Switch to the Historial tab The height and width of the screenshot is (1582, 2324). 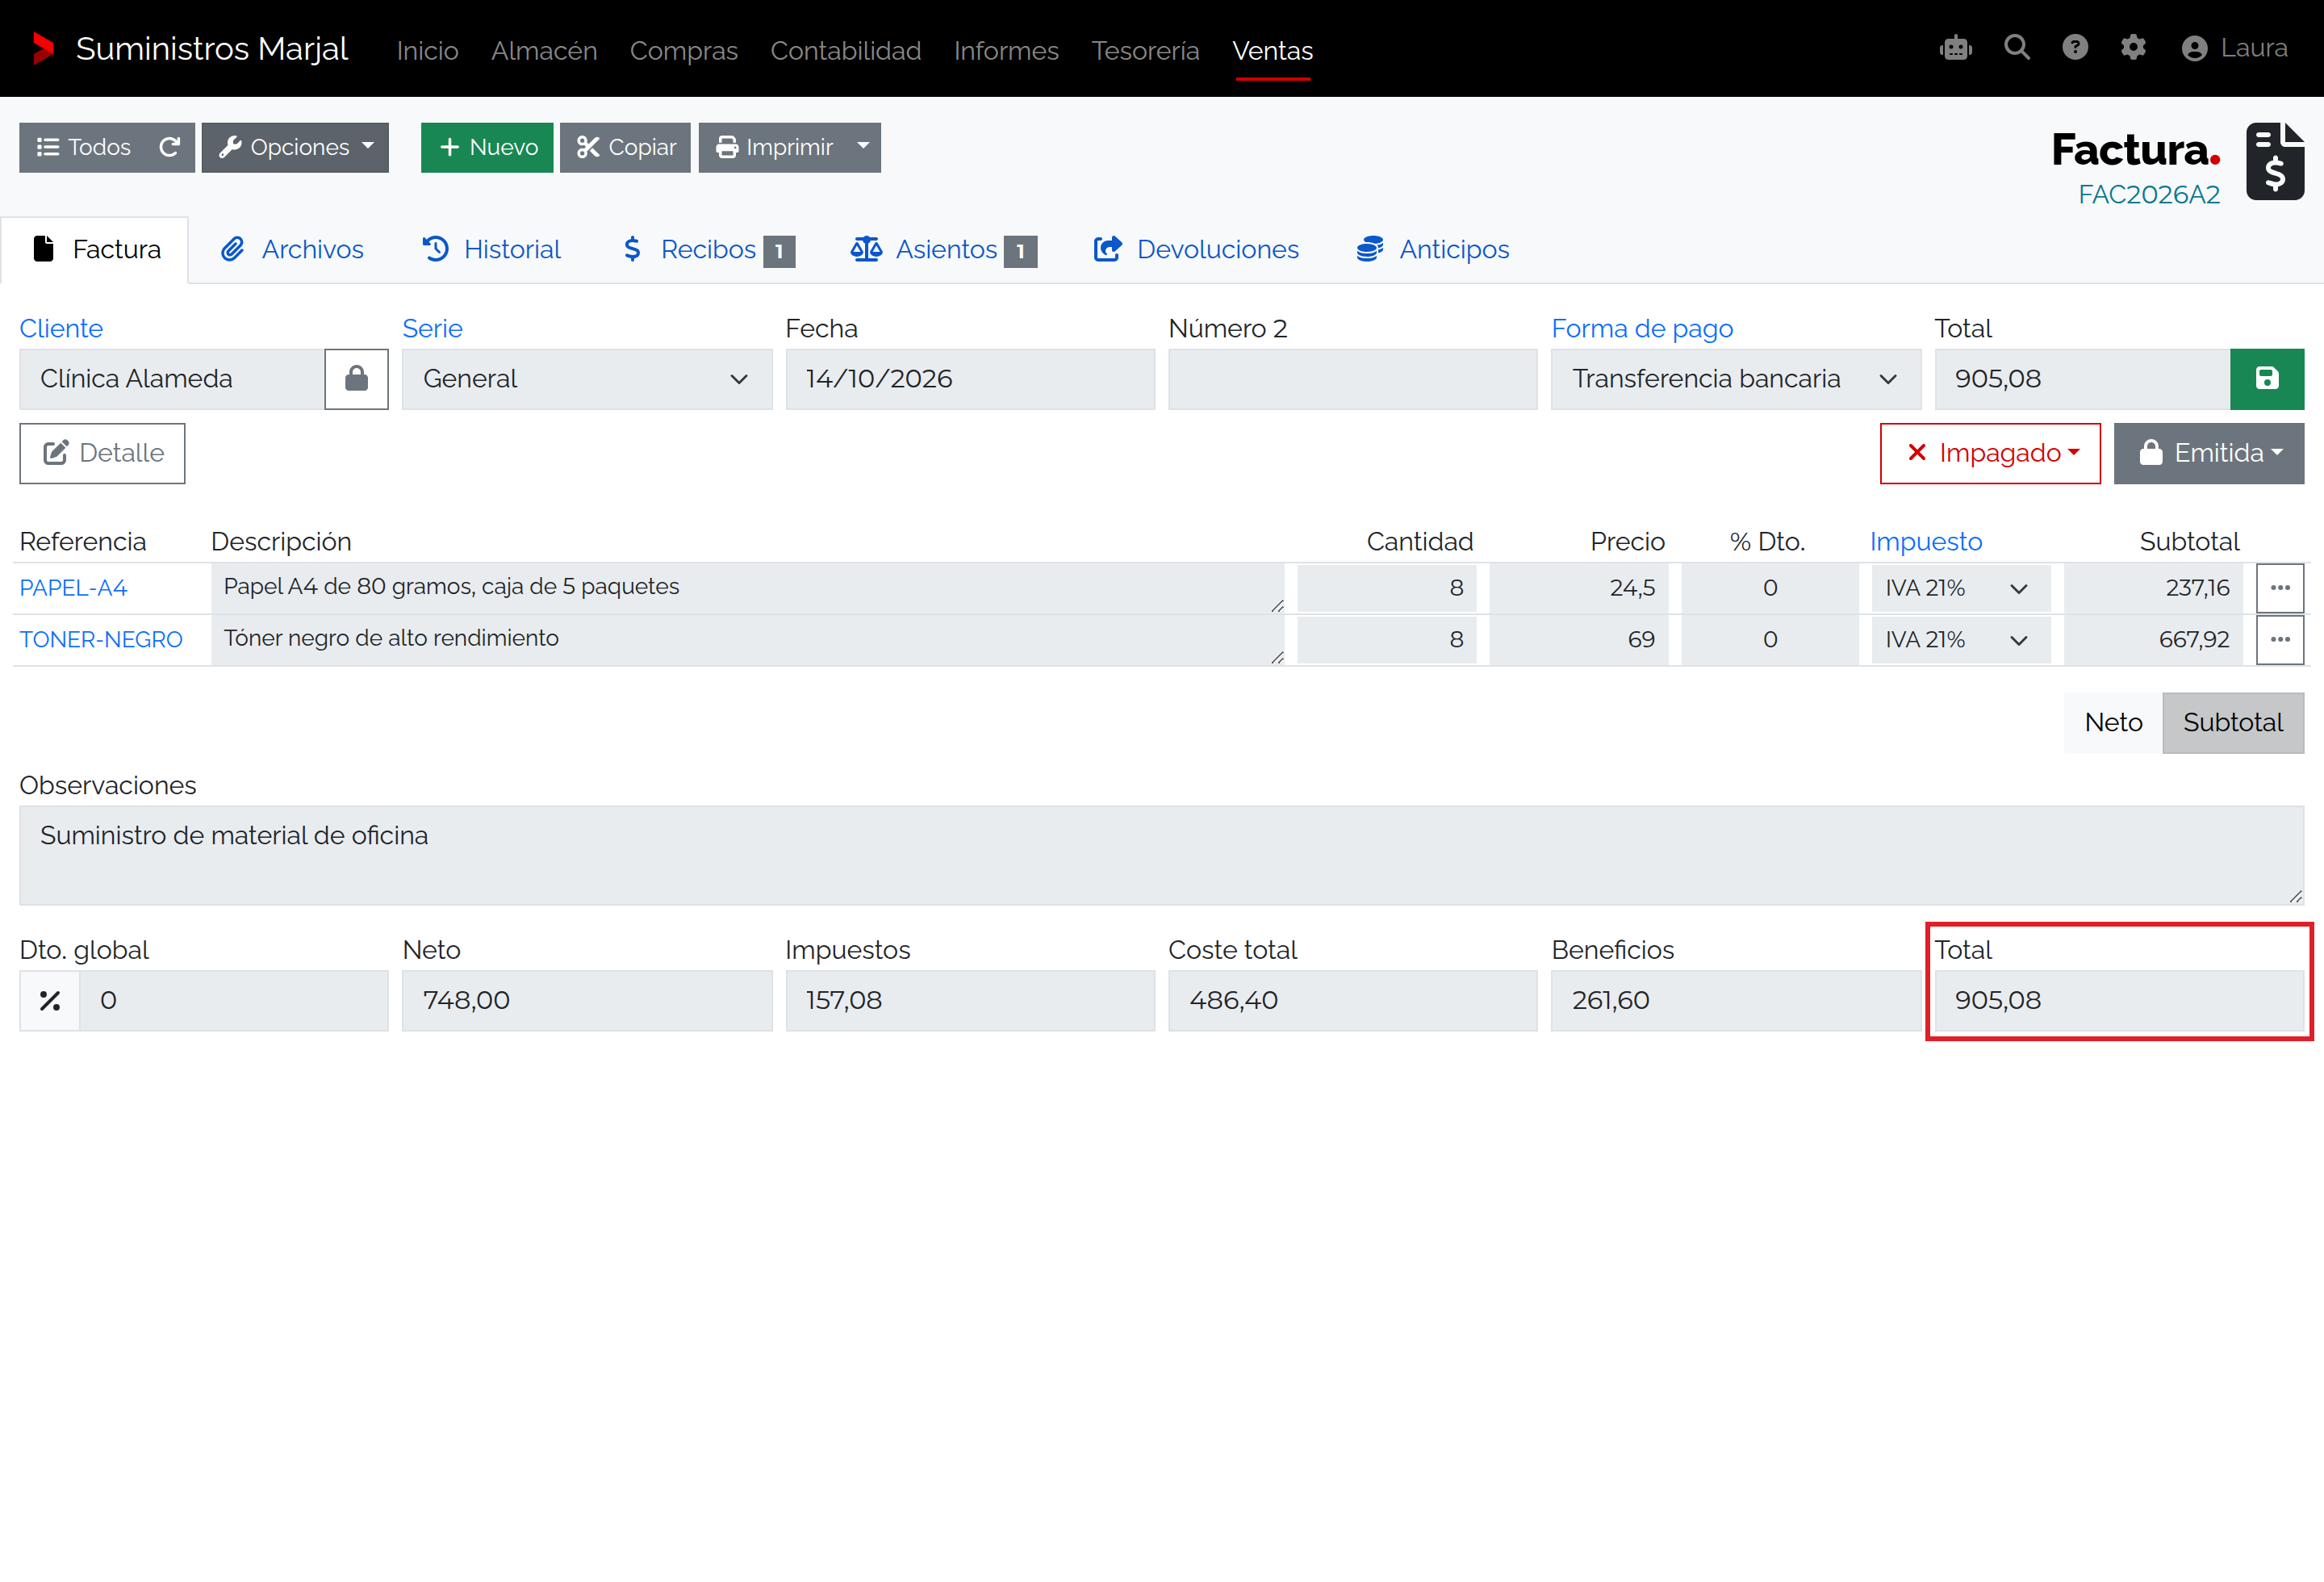tap(491, 249)
